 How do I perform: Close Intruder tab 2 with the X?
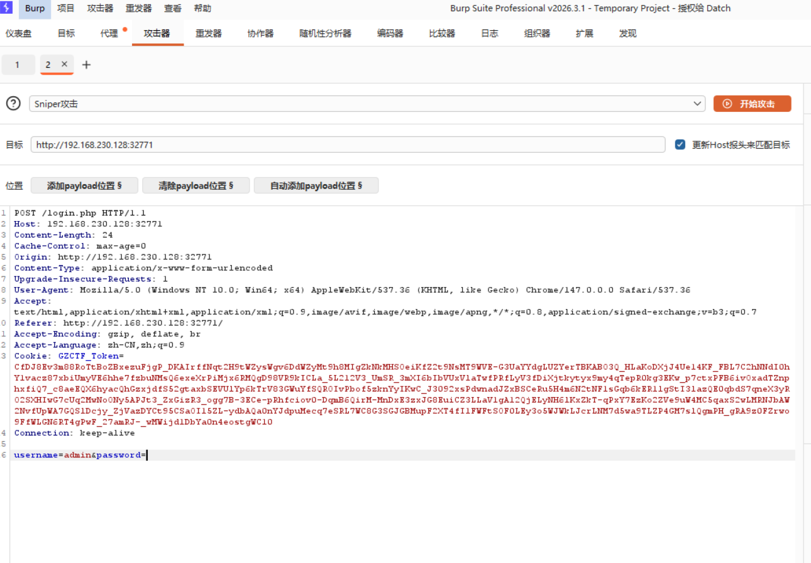[64, 64]
